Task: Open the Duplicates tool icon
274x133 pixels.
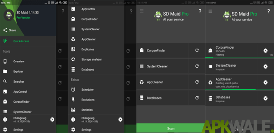Action: click(73, 49)
